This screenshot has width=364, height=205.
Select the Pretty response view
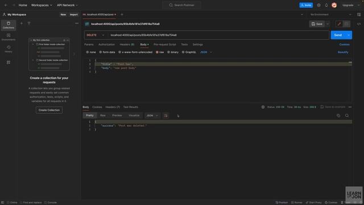[90, 116]
